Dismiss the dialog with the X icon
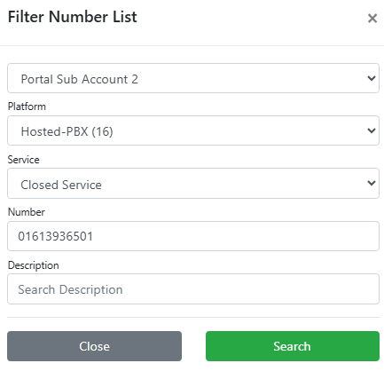Viewport: 384px width, 371px height. (372, 19)
